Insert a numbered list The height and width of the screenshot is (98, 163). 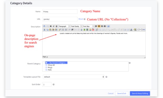[66, 30]
